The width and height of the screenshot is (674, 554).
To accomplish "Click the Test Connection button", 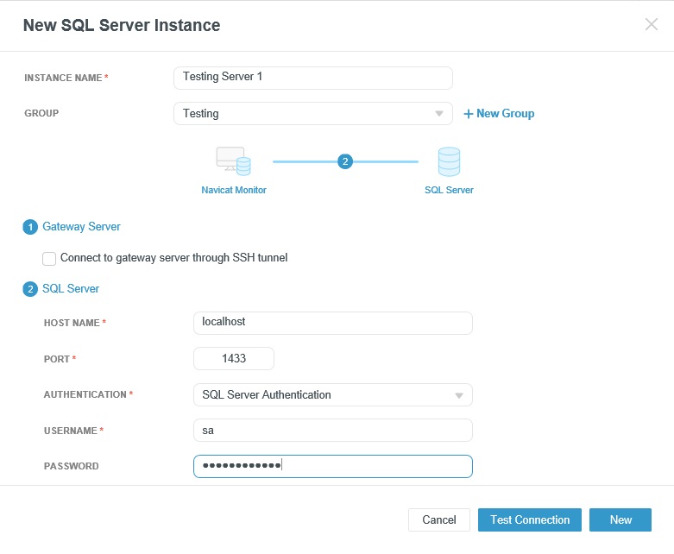I will pos(530,520).
